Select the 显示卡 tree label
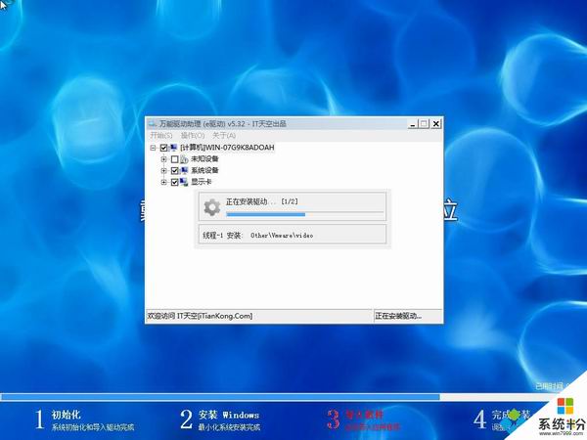The width and height of the screenshot is (587, 440). pos(201,182)
